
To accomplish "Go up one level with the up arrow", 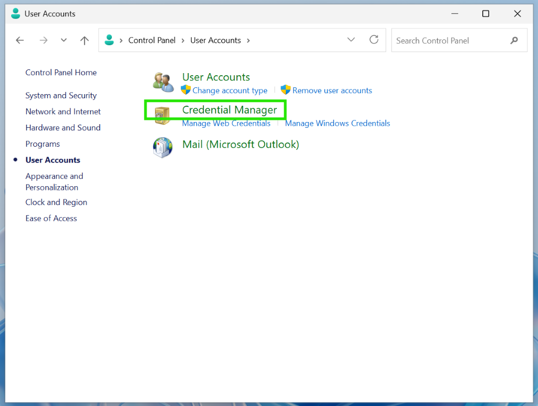I will coord(85,40).
